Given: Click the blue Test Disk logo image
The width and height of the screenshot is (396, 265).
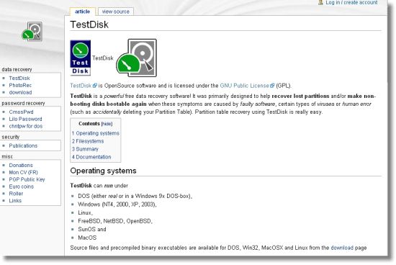Looking at the screenshot, I should pos(81,58).
